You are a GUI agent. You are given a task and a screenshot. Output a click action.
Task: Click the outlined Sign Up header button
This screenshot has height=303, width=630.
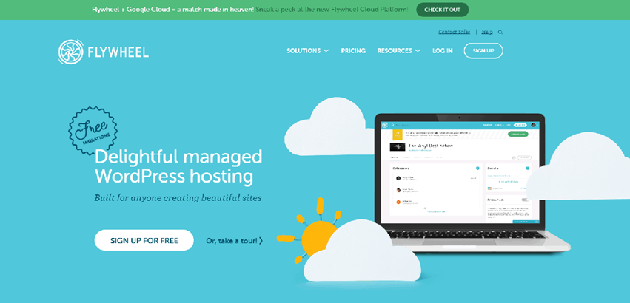point(483,50)
